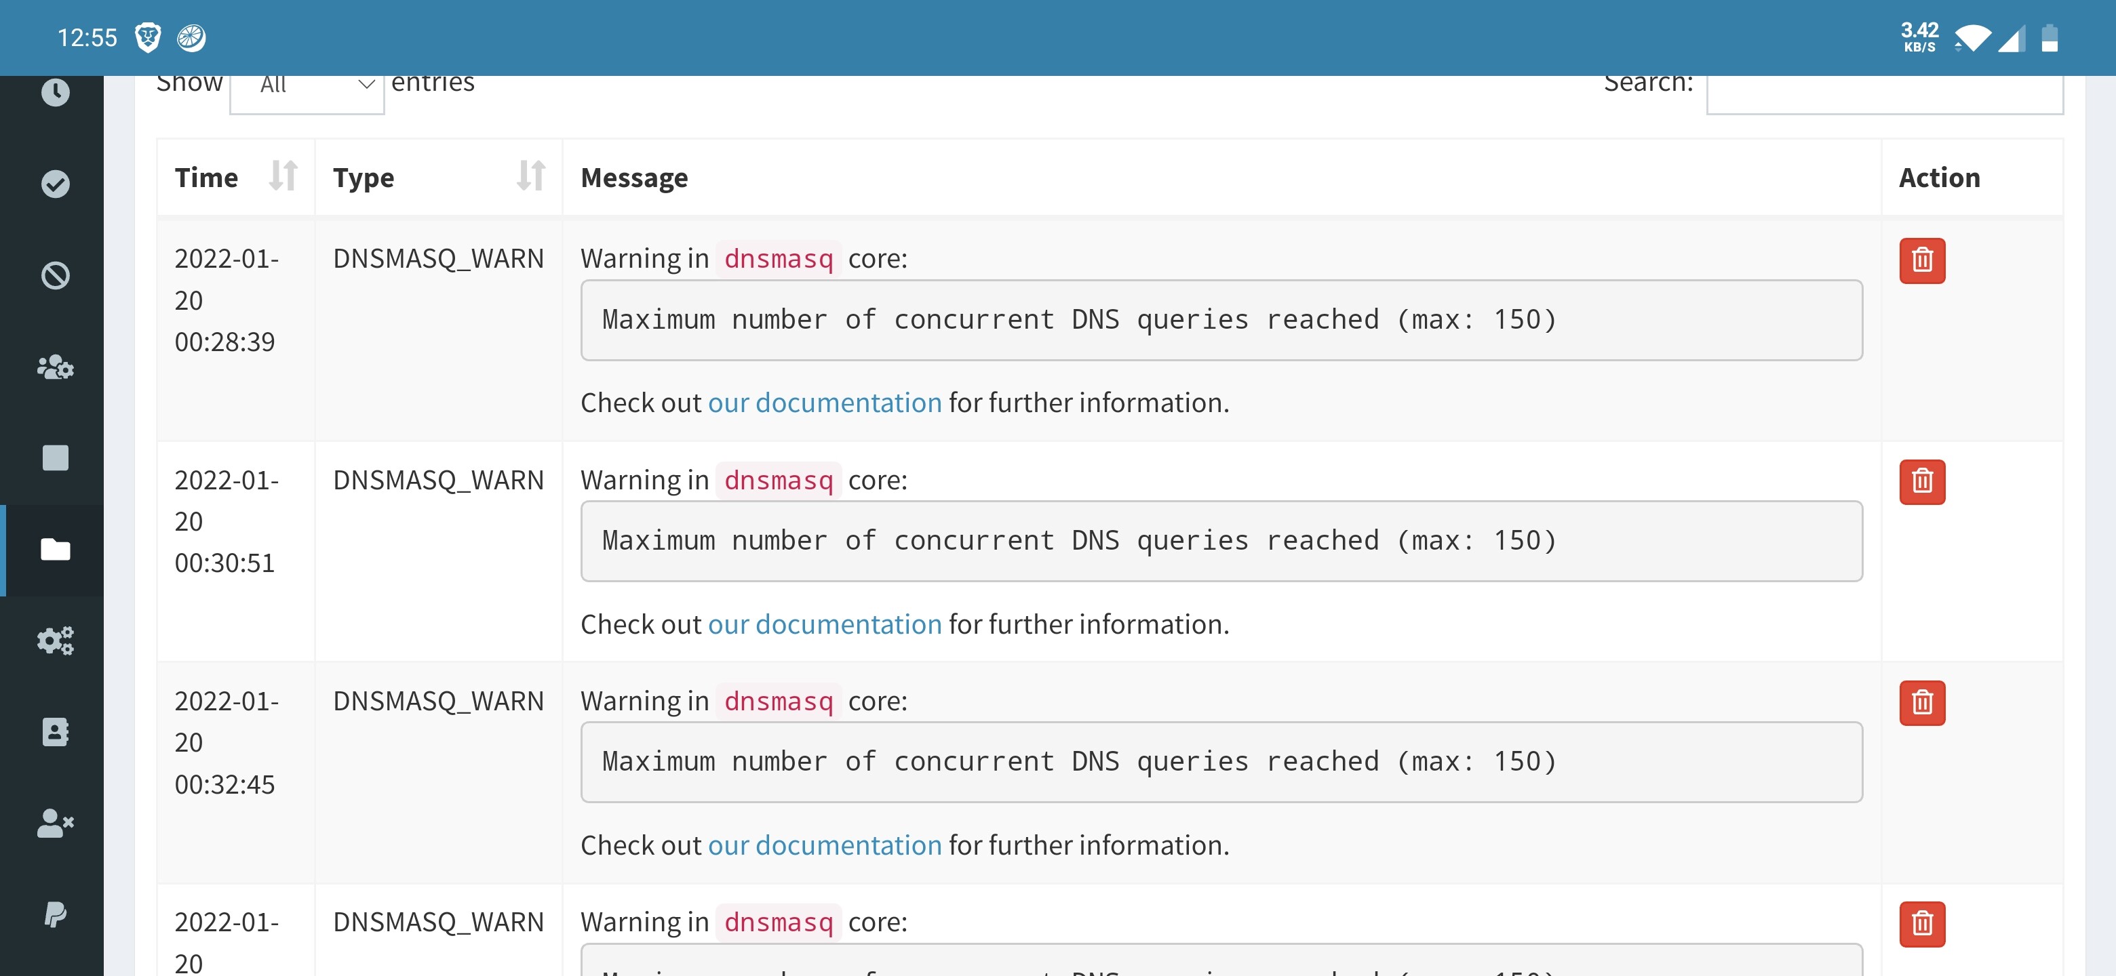The width and height of the screenshot is (2116, 976).
Task: Delete the 00:28:39 warning message
Action: [x=1922, y=261]
